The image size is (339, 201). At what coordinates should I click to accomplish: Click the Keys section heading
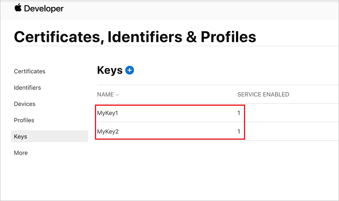click(x=110, y=70)
